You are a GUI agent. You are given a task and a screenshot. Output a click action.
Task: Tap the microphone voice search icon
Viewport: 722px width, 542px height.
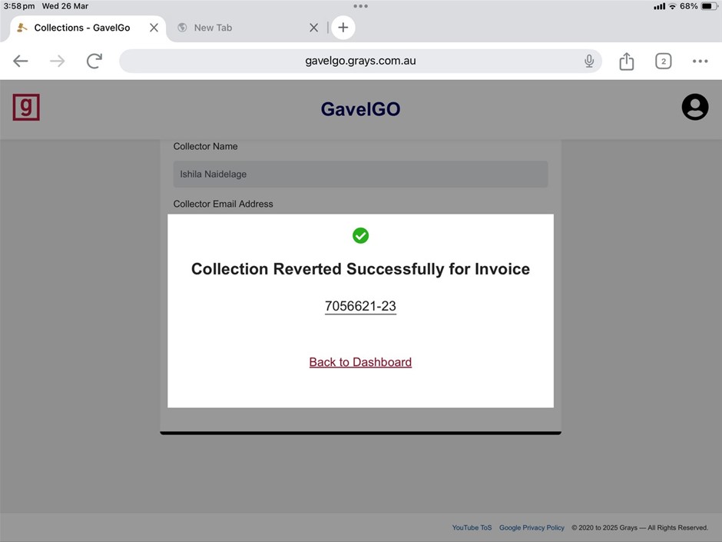pos(589,62)
